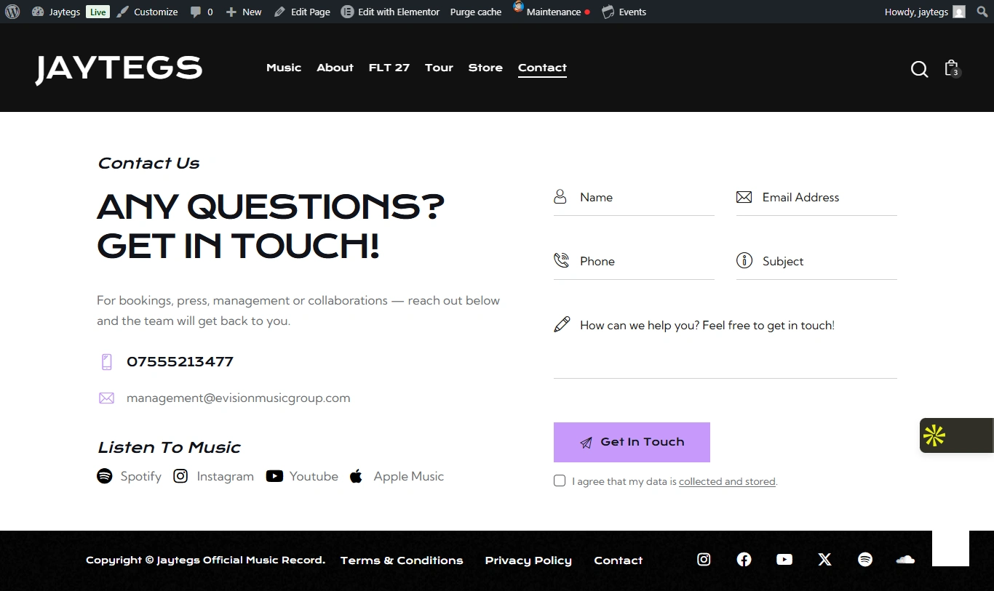This screenshot has width=994, height=591.
Task: Click Purge cache
Action: click(x=476, y=12)
